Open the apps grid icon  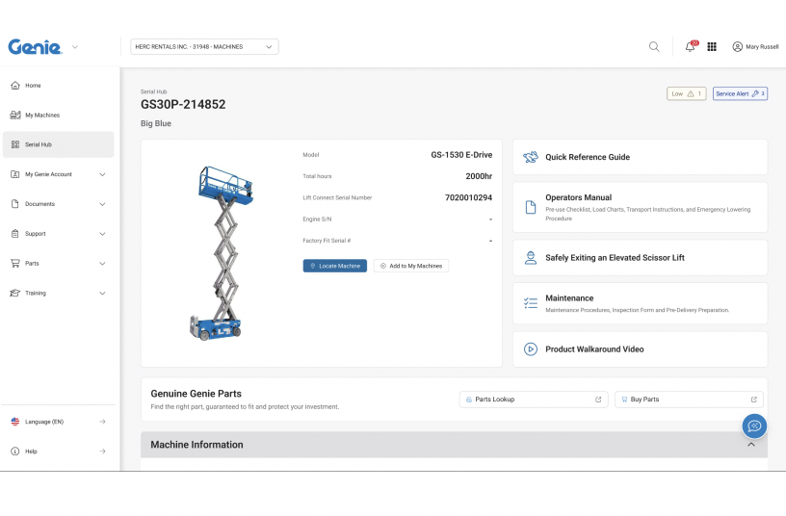712,46
